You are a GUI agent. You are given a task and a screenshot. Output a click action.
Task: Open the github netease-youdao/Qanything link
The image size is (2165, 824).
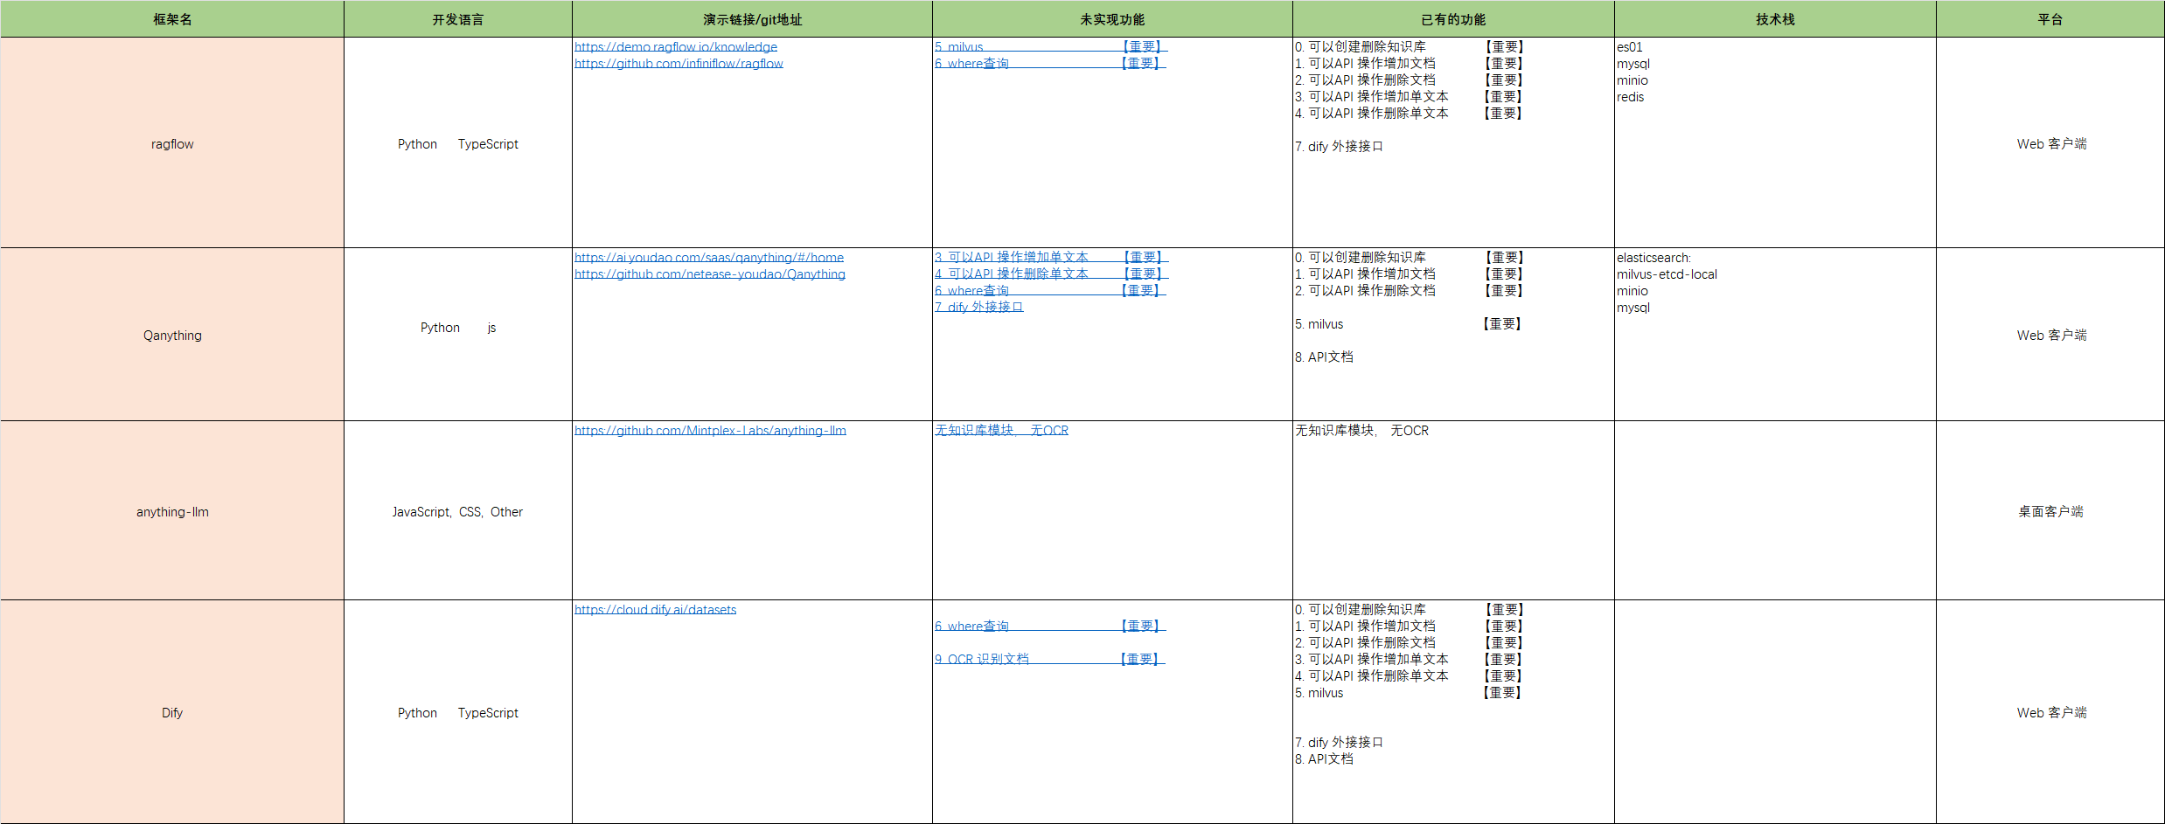710,274
